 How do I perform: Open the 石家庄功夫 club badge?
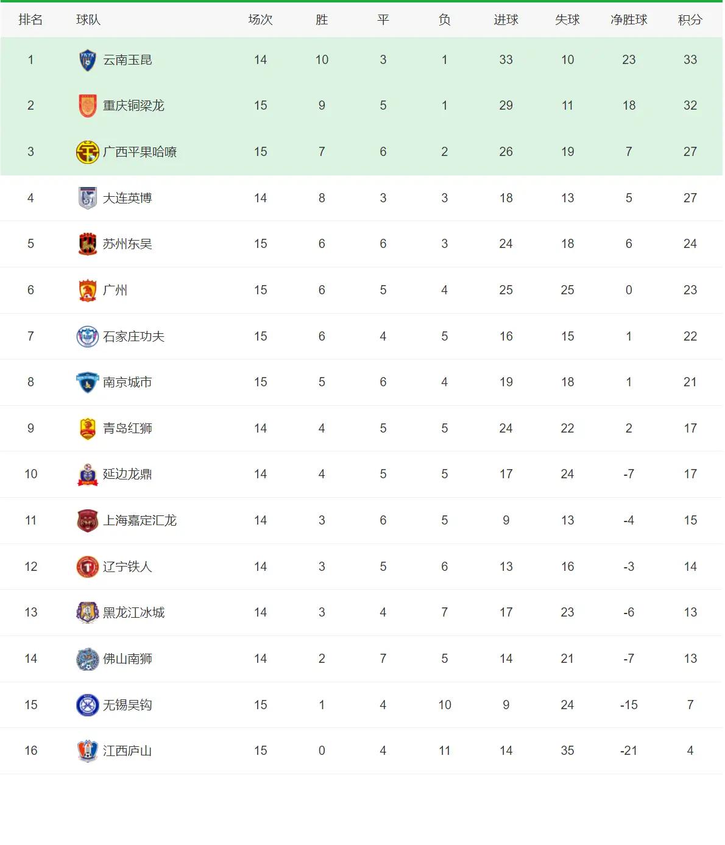[88, 336]
